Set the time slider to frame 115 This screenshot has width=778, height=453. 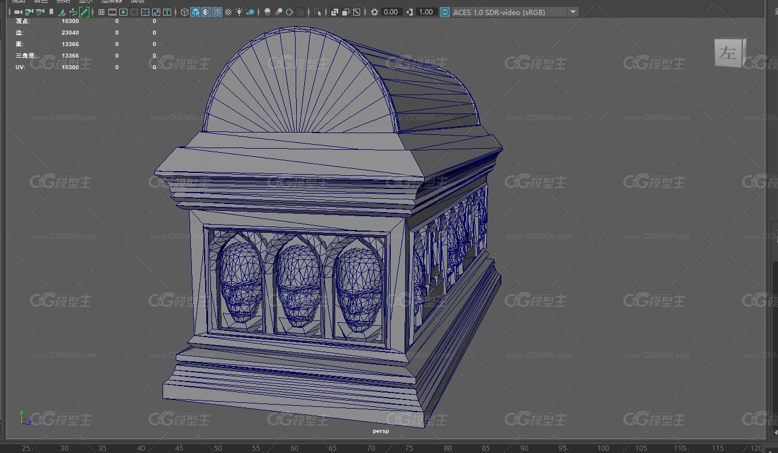tap(717, 448)
